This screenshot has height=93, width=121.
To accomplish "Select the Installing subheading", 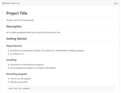I will pyautogui.click(x=11, y=60).
